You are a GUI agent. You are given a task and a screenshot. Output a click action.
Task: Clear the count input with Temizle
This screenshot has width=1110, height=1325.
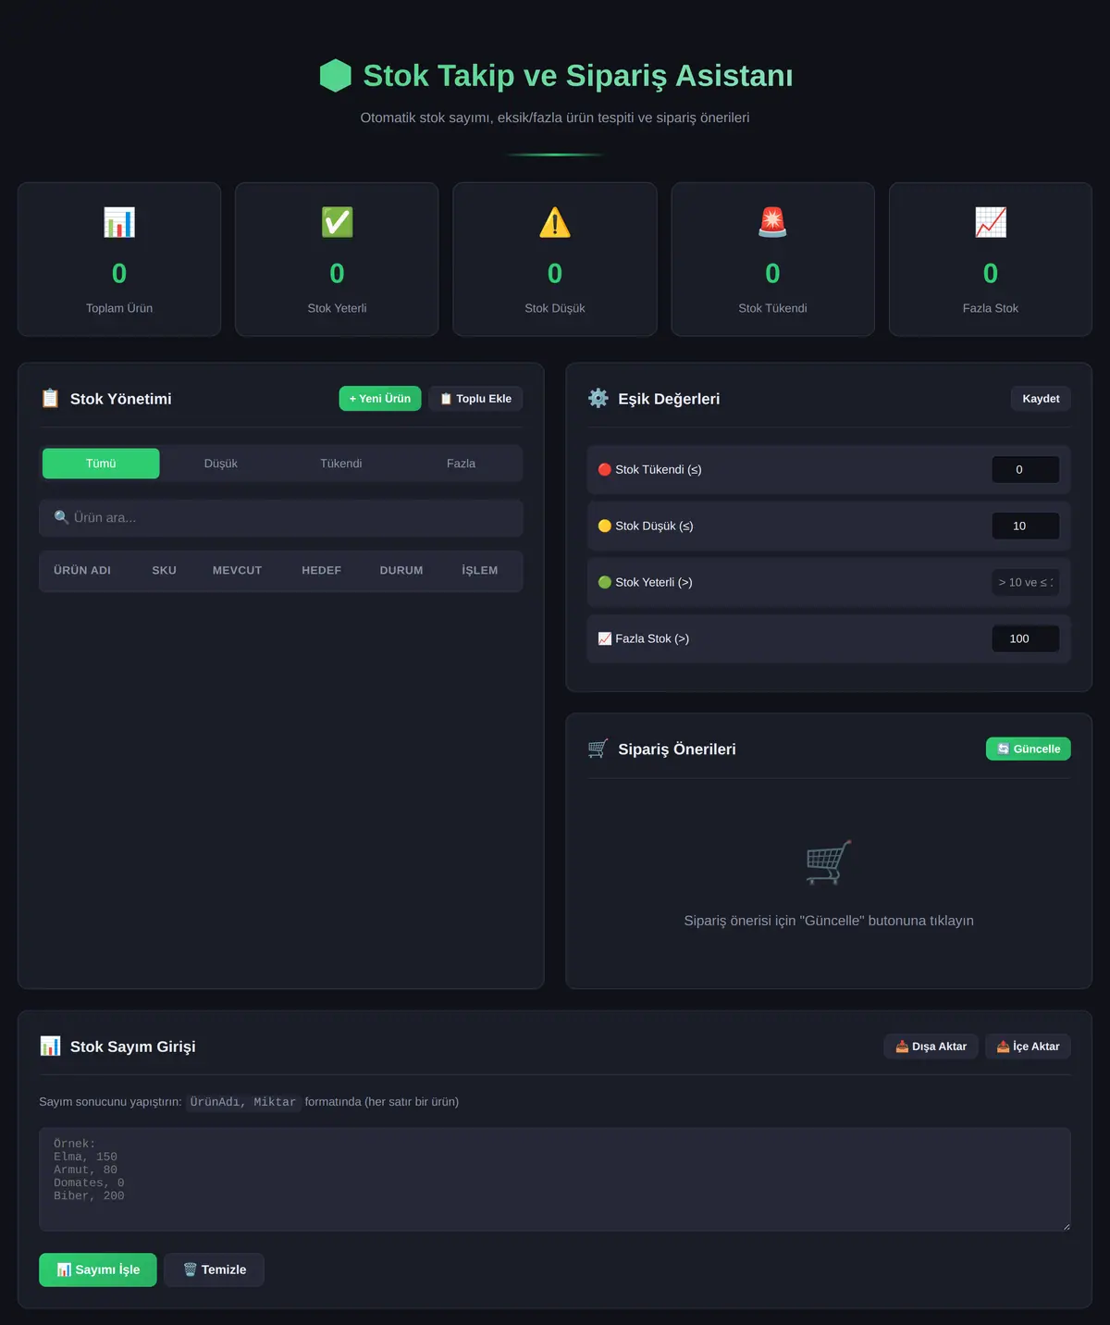point(214,1270)
